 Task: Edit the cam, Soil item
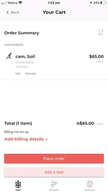[x=18, y=74]
